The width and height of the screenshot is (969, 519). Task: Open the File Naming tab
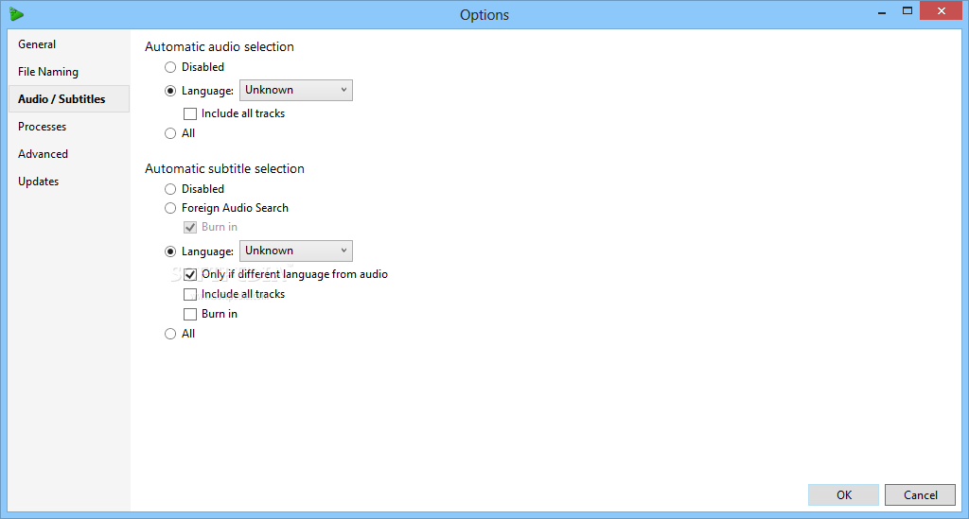point(68,72)
